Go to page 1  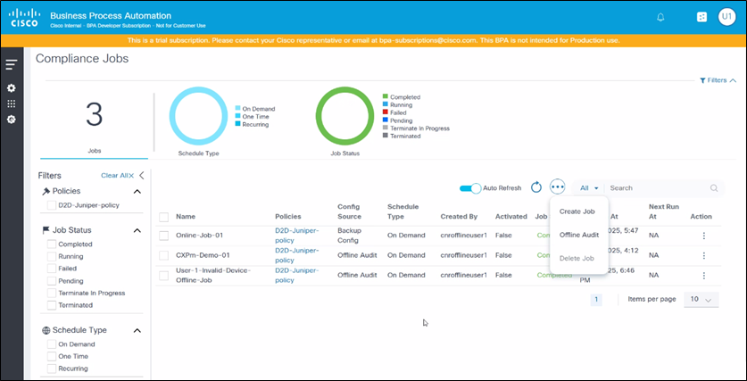click(596, 300)
